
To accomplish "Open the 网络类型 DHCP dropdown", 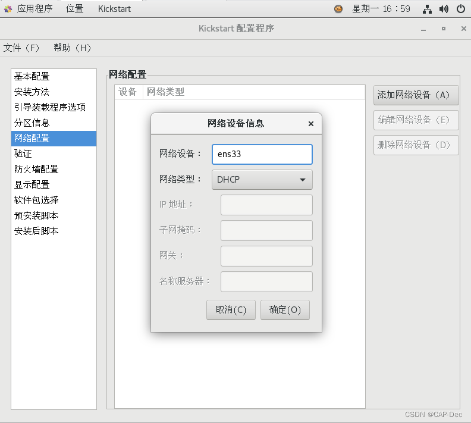I will [262, 180].
